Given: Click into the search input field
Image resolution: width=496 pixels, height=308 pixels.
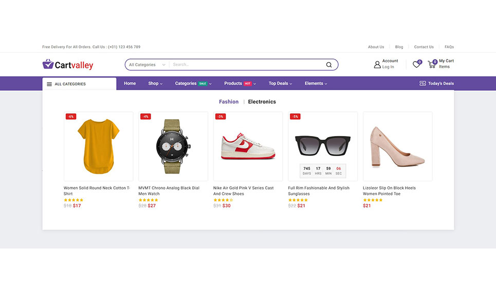Looking at the screenshot, I should tap(247, 65).
